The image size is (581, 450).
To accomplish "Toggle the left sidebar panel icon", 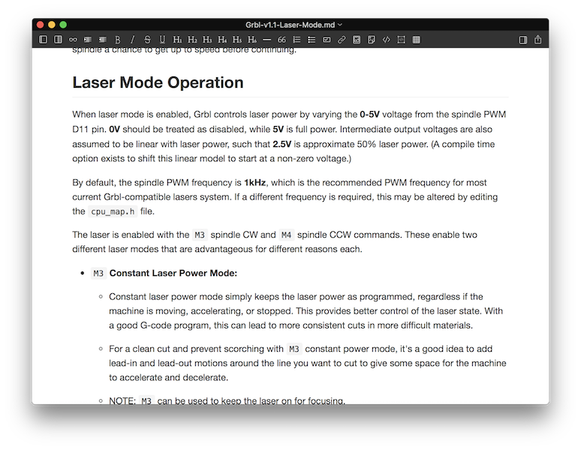I will click(x=43, y=39).
